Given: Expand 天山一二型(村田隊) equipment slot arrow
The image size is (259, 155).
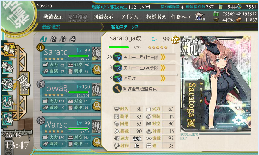Looking at the screenshot, I should [x=163, y=58].
